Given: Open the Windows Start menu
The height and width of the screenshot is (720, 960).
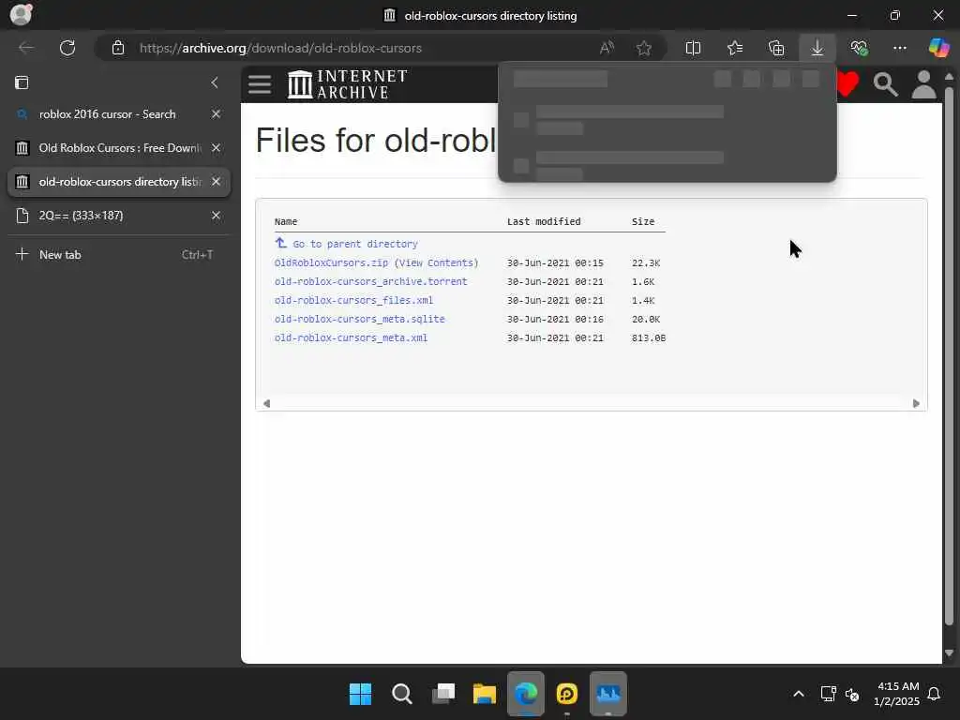Looking at the screenshot, I should tap(360, 694).
